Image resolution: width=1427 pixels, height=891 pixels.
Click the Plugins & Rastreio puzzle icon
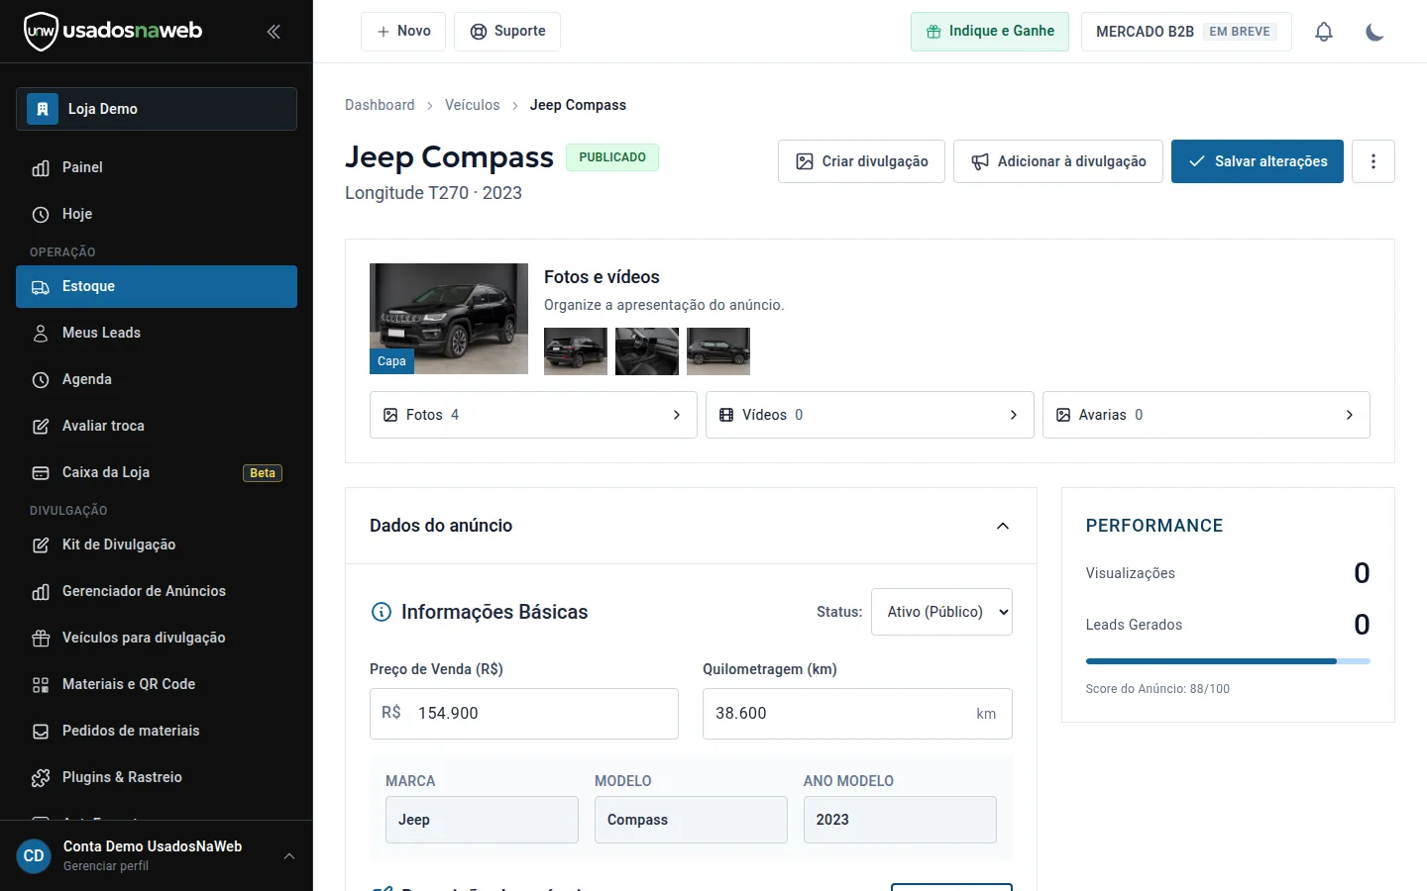tap(41, 778)
